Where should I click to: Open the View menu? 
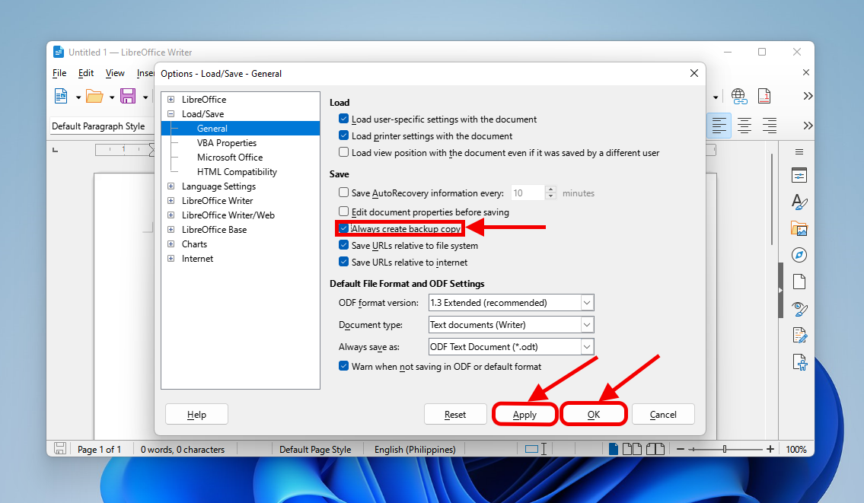click(x=115, y=73)
